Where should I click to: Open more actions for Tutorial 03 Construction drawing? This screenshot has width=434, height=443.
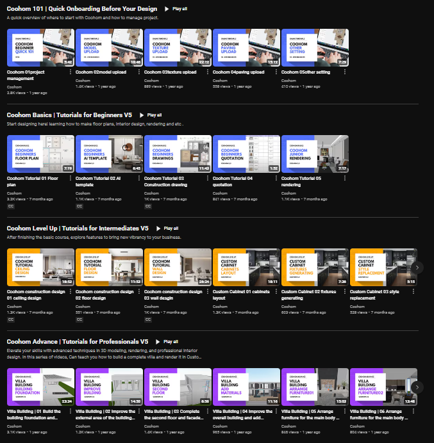coord(207,178)
